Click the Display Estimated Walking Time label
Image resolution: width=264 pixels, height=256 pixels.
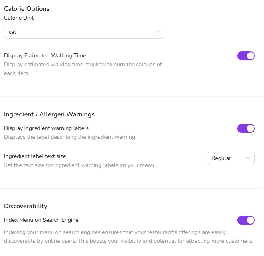45,56
